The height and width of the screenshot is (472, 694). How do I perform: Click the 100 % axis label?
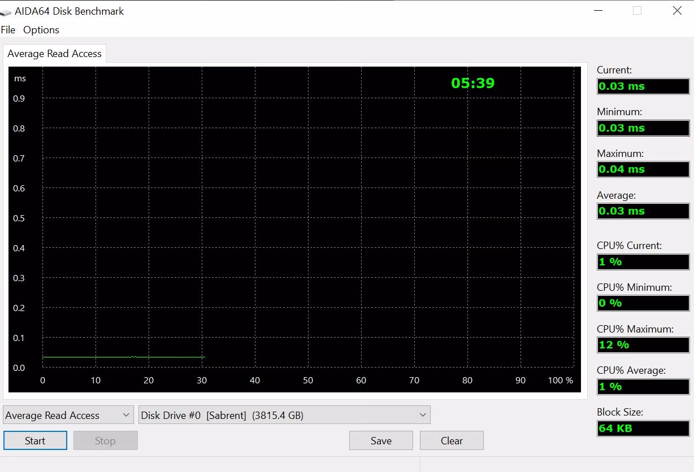[x=560, y=380]
